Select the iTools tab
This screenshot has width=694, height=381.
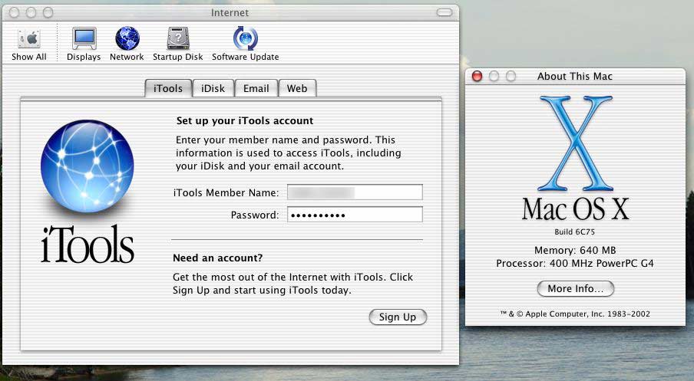tap(168, 88)
